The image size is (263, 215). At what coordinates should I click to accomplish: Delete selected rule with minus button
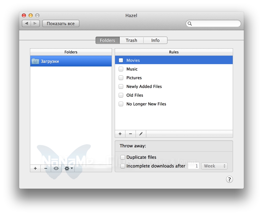(x=130, y=134)
